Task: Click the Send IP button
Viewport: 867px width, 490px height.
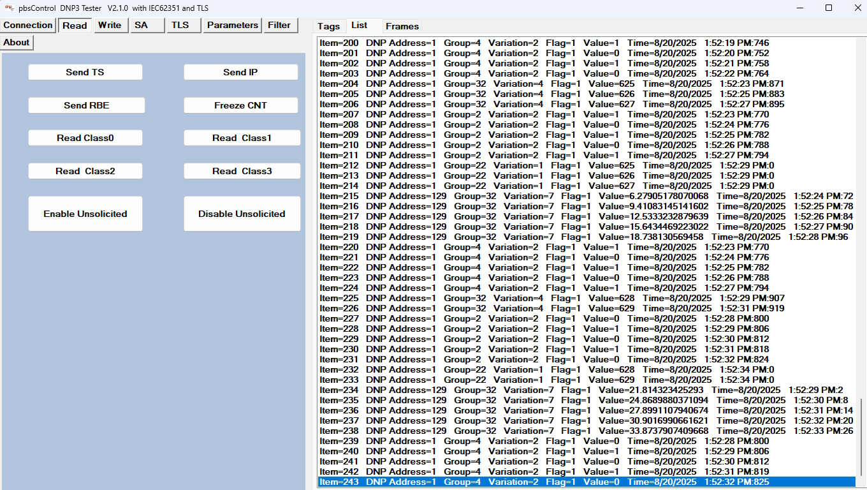Action: [240, 71]
